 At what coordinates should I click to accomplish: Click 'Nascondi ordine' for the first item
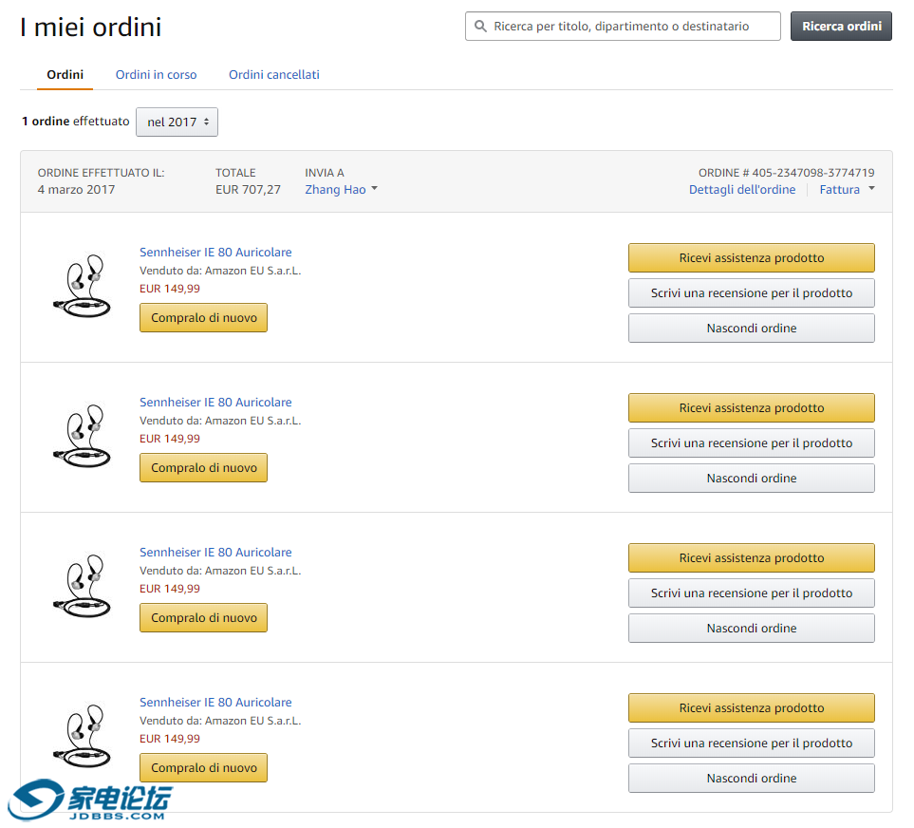(x=751, y=329)
